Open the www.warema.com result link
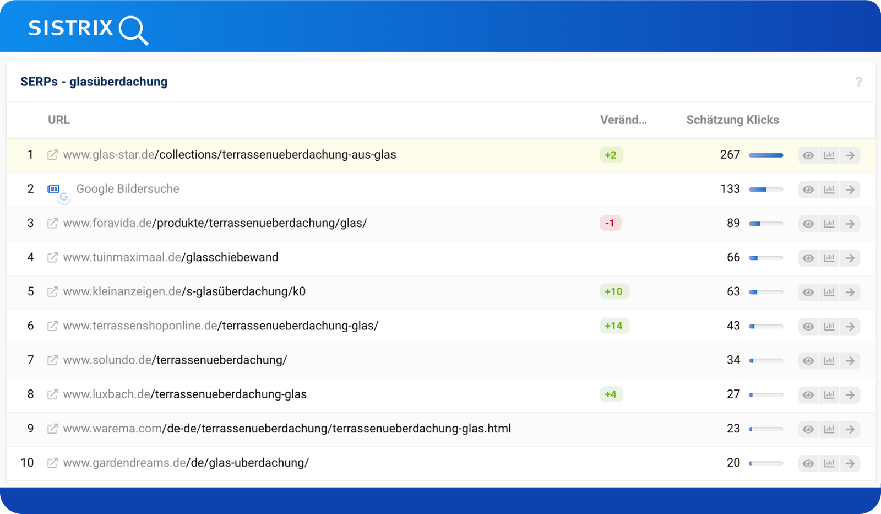This screenshot has width=881, height=514. [286, 429]
